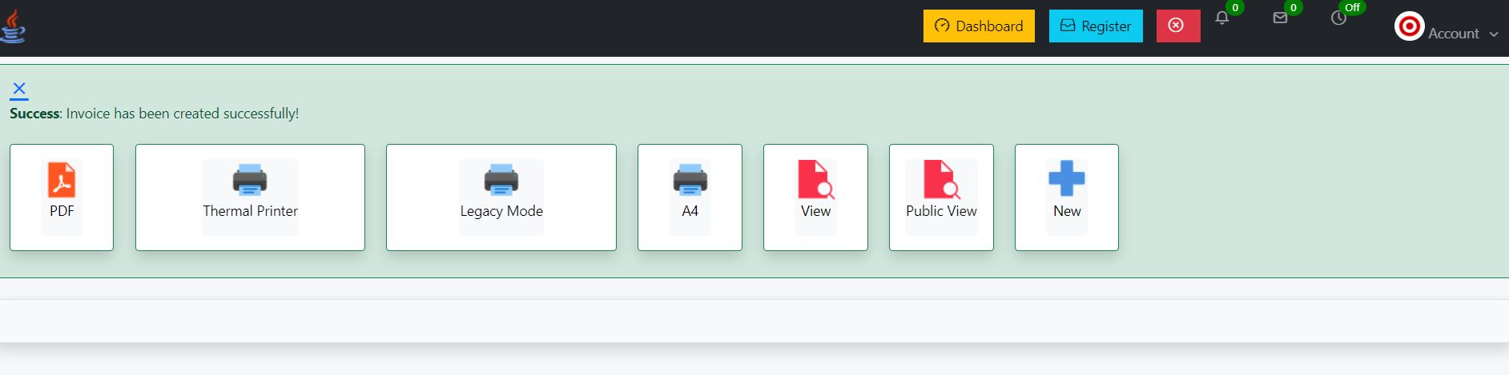This screenshot has width=1509, height=375.
Task: Click the messages count badge
Action: click(1293, 7)
